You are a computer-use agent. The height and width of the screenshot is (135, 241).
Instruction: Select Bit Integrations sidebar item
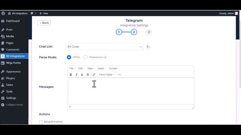click(14, 56)
